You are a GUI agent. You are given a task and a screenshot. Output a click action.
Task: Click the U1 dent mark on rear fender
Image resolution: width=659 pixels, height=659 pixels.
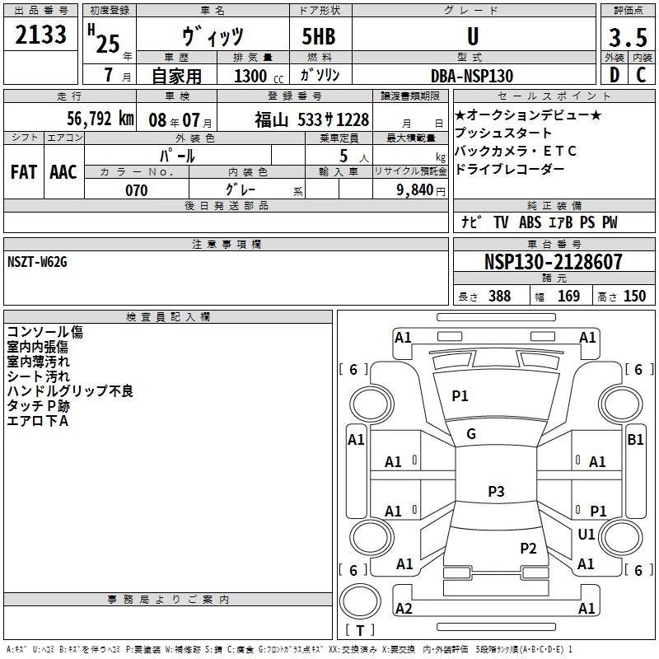(x=587, y=534)
